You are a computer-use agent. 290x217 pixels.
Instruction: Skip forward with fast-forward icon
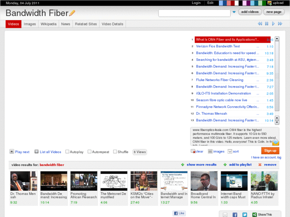tap(280, 23)
